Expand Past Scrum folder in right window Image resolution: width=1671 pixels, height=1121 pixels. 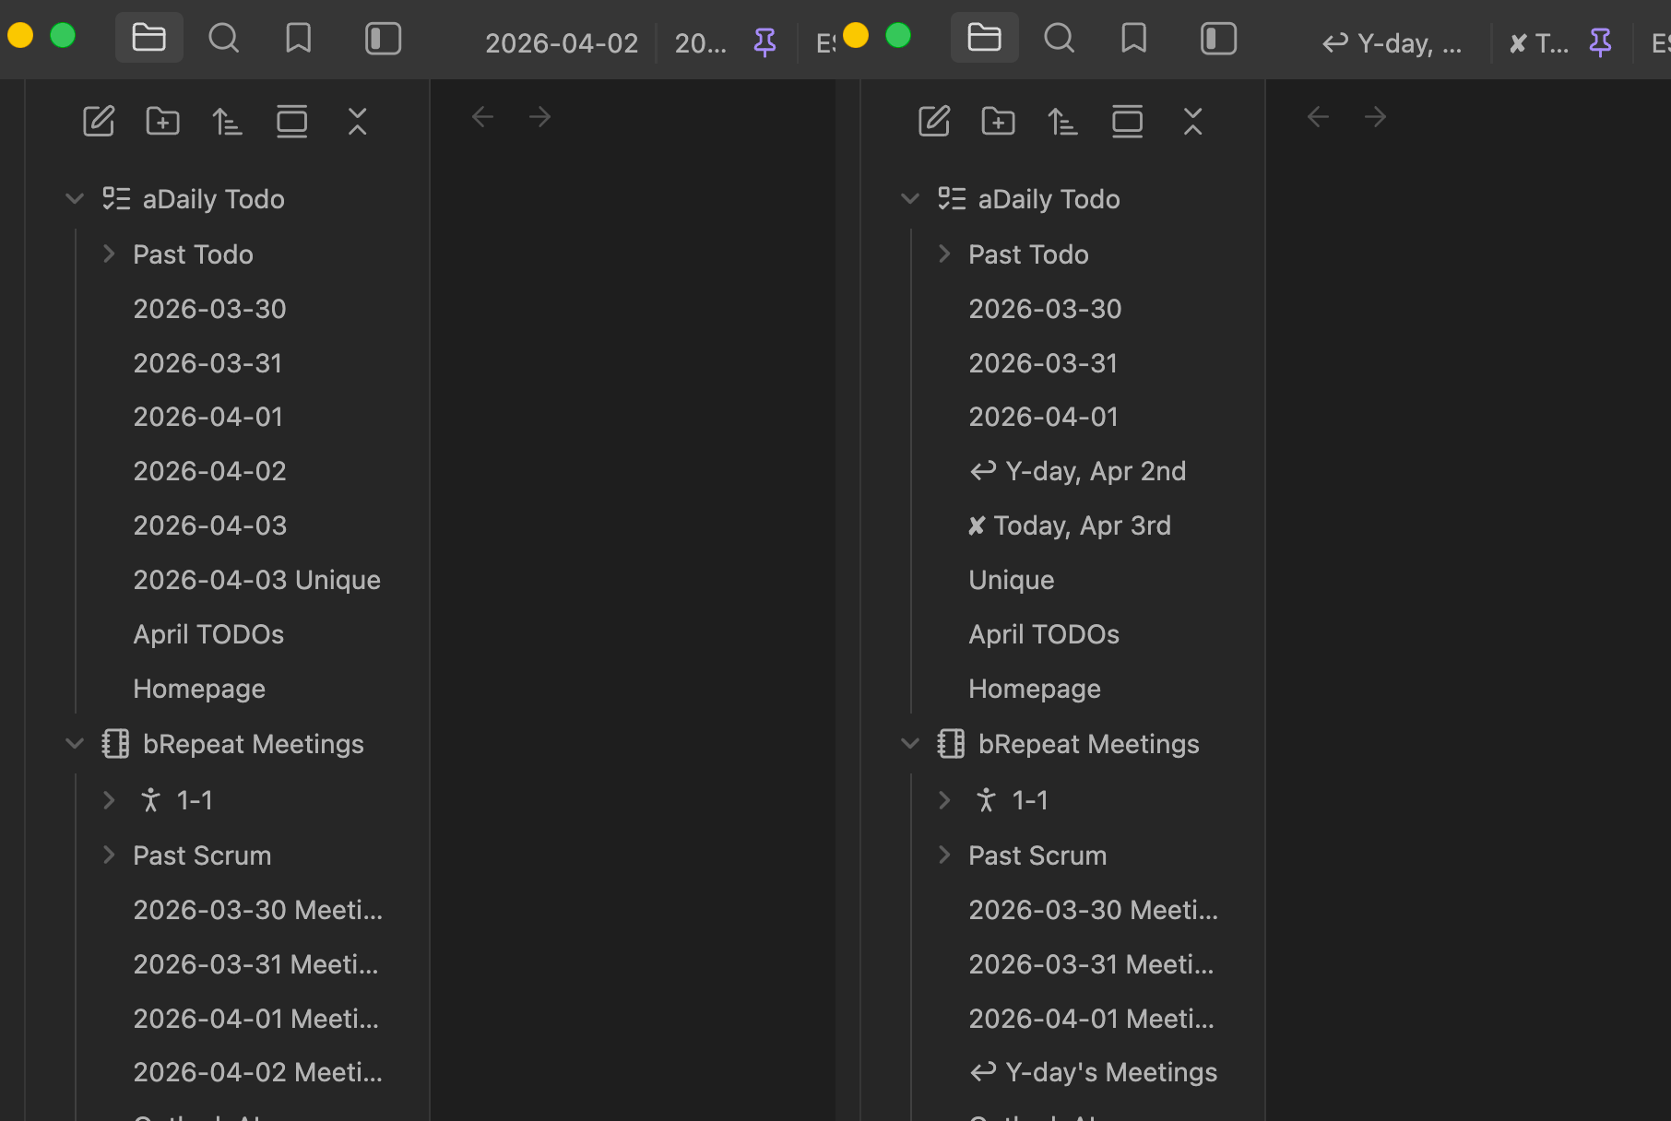[944, 855]
